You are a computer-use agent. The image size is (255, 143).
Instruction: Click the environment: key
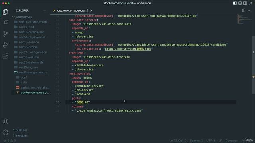click(82, 41)
